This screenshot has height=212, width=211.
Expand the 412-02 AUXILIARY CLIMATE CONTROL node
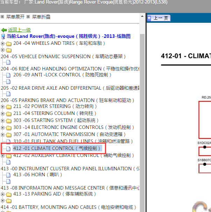pyautogui.click(x=2, y=156)
